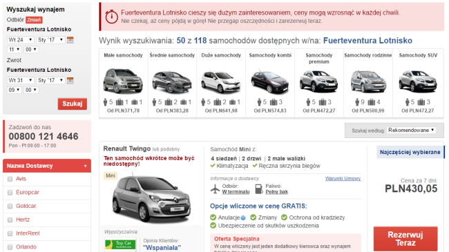Tick the Goldcar supplier checkbox
This screenshot has height=252, width=449.
pyautogui.click(x=10, y=206)
